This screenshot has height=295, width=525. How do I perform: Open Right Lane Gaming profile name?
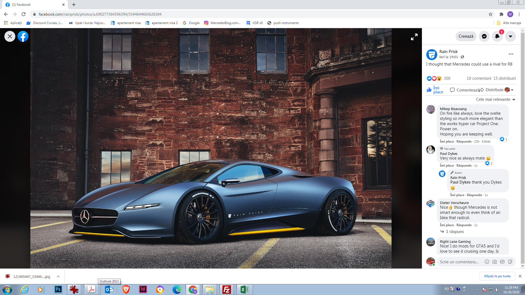click(455, 241)
